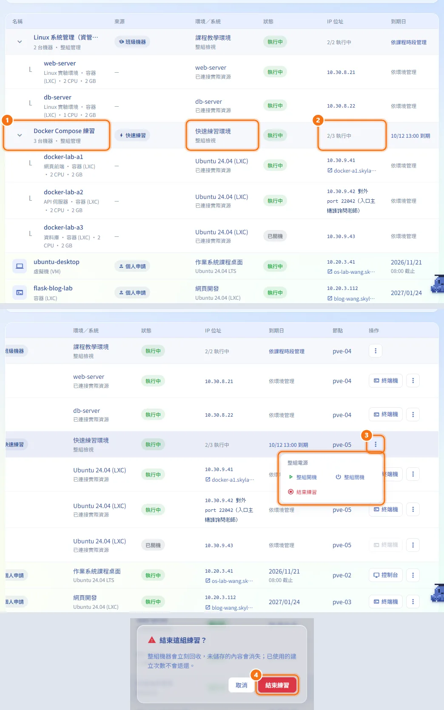Click the docker-lab-a3 machine name
This screenshot has width=444, height=710.
[63, 227]
